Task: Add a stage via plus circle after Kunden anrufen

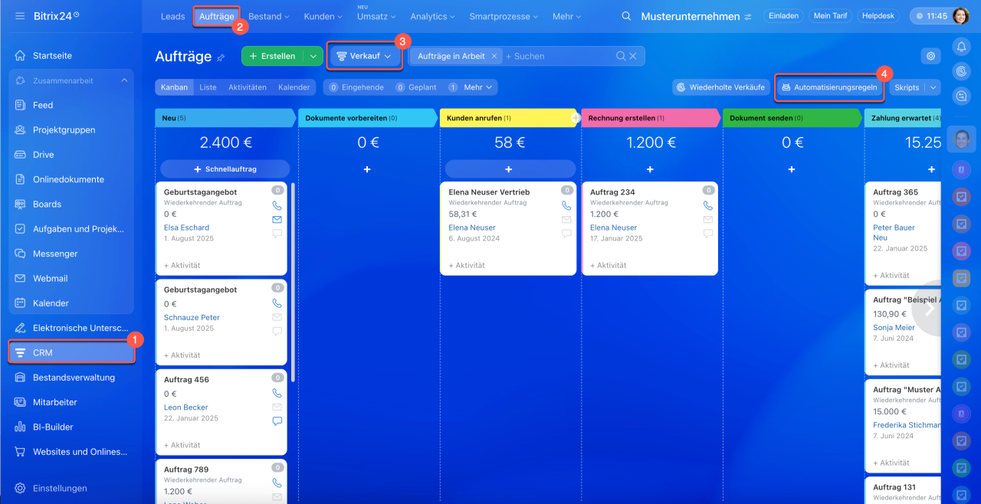Action: tap(576, 117)
